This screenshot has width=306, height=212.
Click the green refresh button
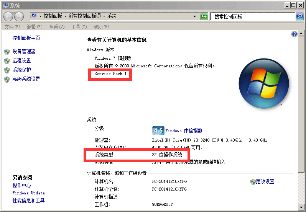tap(204, 16)
